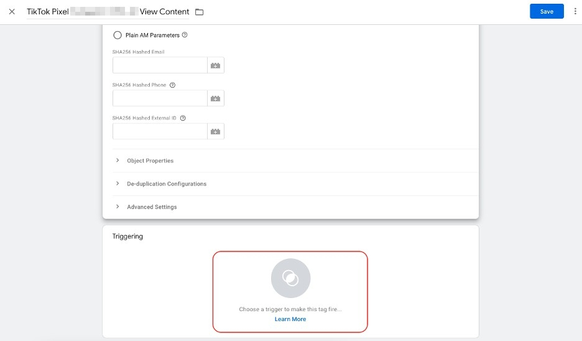Image resolution: width=582 pixels, height=341 pixels.
Task: Focus the SHA256 Hashed External ID input
Action: (160, 131)
